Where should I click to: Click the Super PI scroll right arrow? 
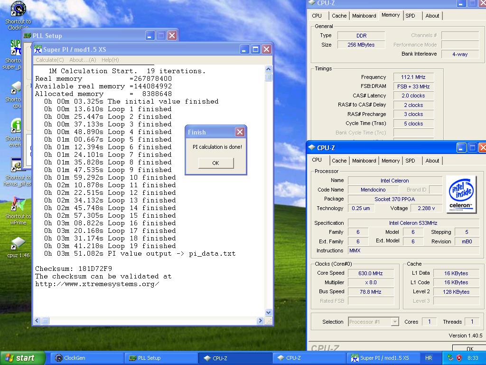(x=260, y=321)
